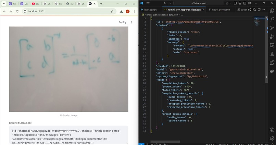Click the uploaded matrix image
The height and width of the screenshot is (145, 276).
pyautogui.click(x=68, y=69)
